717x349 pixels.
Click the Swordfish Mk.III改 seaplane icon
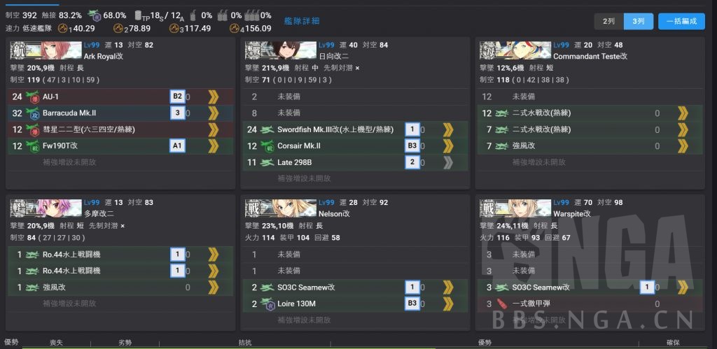coord(267,129)
